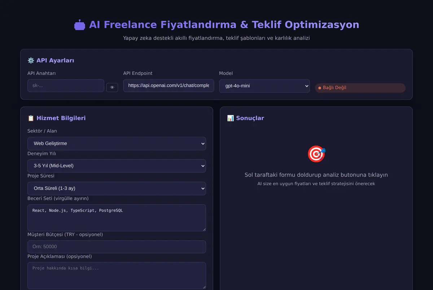The image size is (433, 290).
Task: Click the target dartboard icon in results
Action: pyautogui.click(x=316, y=154)
